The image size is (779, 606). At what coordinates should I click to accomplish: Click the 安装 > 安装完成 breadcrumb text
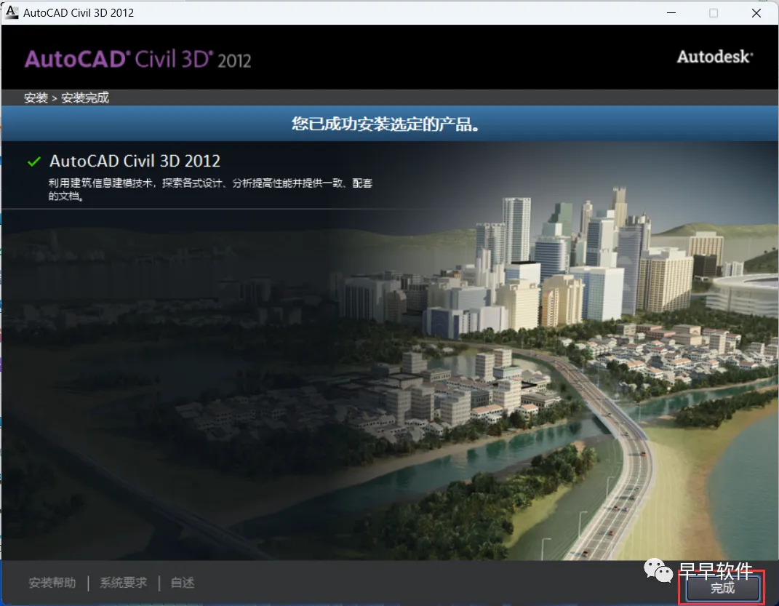(67, 97)
